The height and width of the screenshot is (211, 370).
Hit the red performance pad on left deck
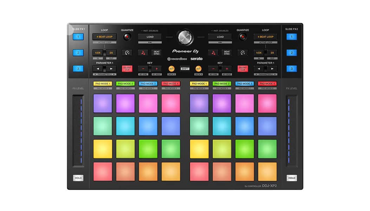pos(103,172)
